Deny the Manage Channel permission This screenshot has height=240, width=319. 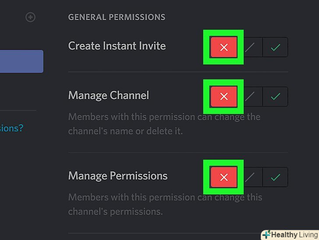pos(223,97)
